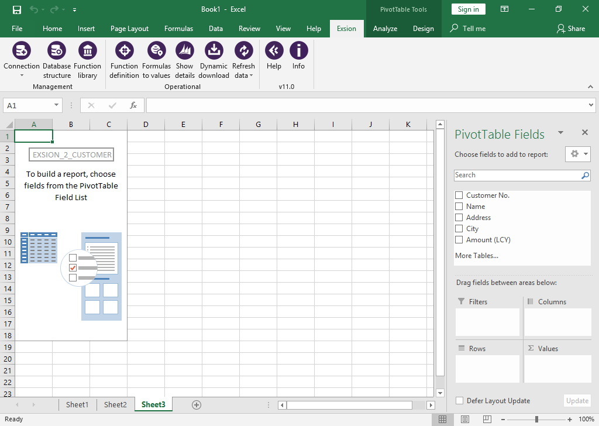Switch to the Analyze tab
Image resolution: width=599 pixels, height=426 pixels.
pyautogui.click(x=385, y=29)
